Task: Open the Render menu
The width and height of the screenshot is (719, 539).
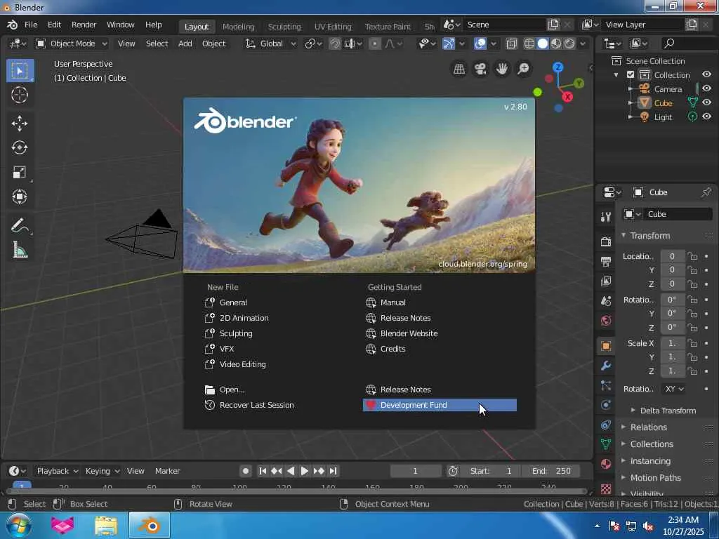Action: pos(84,25)
